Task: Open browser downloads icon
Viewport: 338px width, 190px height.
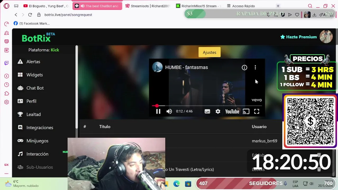Action: click(314, 15)
